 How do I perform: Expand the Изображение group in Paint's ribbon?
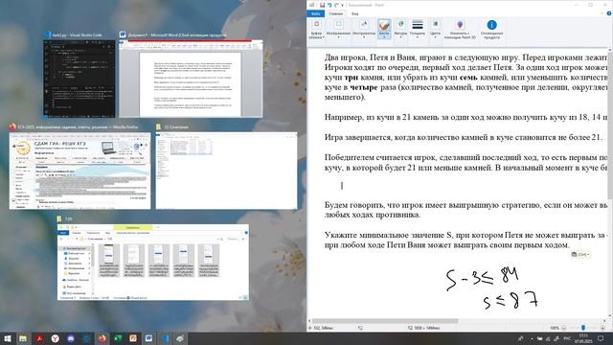[338, 30]
